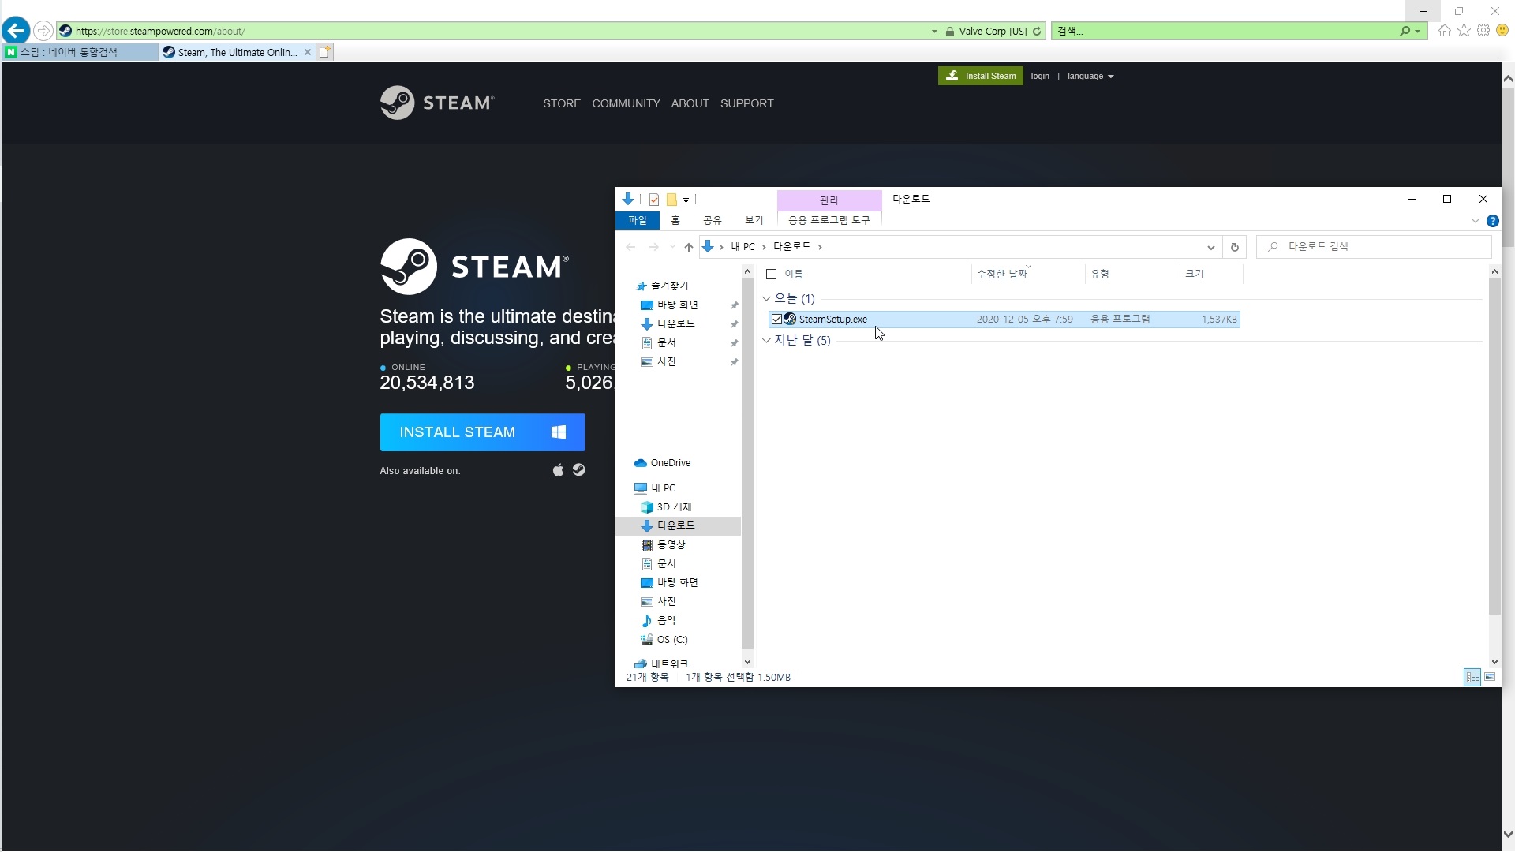Go up one folder level in Explorer
1515x852 pixels.
(x=689, y=247)
